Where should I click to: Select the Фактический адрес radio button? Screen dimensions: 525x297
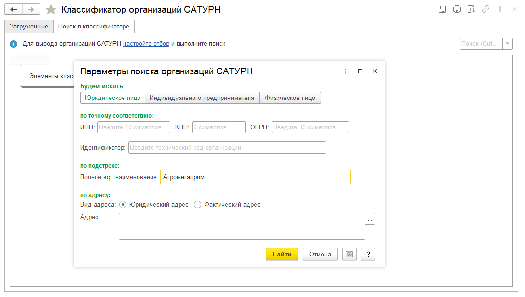coord(197,205)
